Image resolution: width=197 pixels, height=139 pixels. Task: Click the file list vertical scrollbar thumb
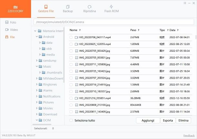(x=196, y=37)
